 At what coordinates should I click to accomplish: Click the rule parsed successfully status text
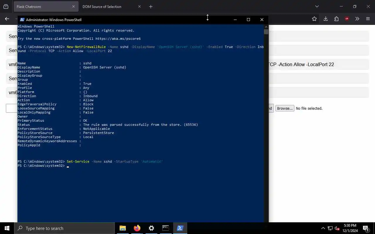141,125
